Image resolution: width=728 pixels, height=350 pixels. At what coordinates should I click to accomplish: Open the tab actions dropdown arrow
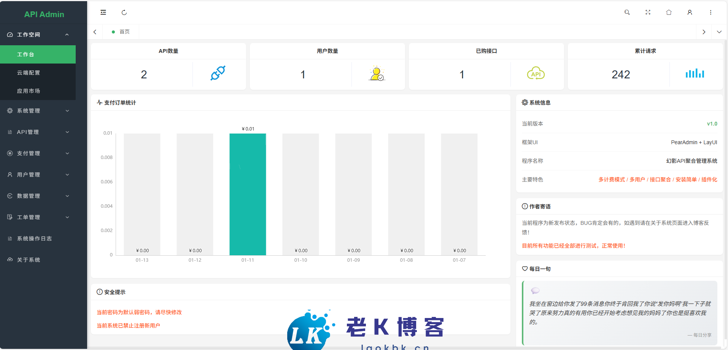(719, 32)
